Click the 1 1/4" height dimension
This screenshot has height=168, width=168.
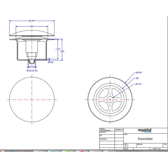[x=58, y=49]
